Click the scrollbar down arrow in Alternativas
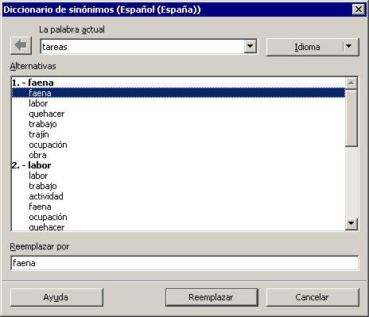The height and width of the screenshot is (317, 369). tap(352, 223)
